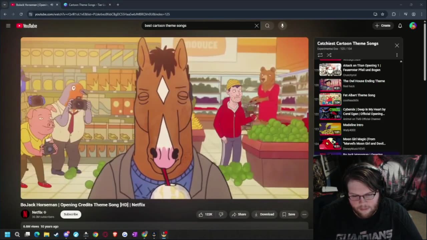This screenshot has width=427, height=240.
Task: Play Attack on Titan Opening 1 from the playlist
Action: pos(357,70)
